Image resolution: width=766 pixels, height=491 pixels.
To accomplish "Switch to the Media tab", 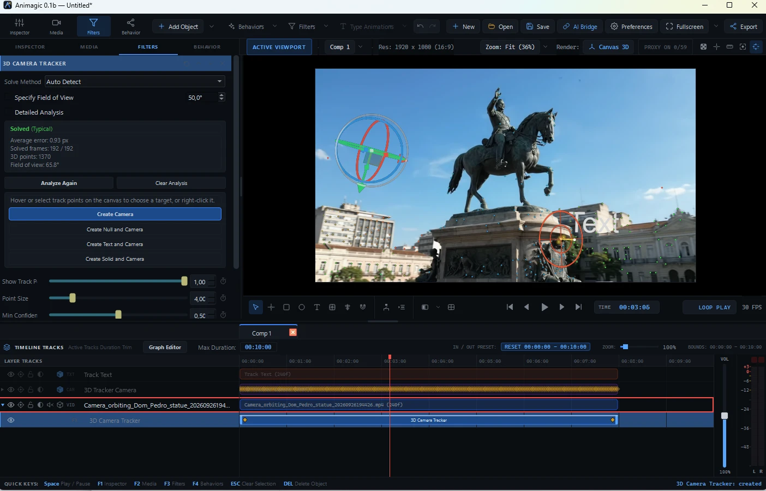I will click(89, 47).
